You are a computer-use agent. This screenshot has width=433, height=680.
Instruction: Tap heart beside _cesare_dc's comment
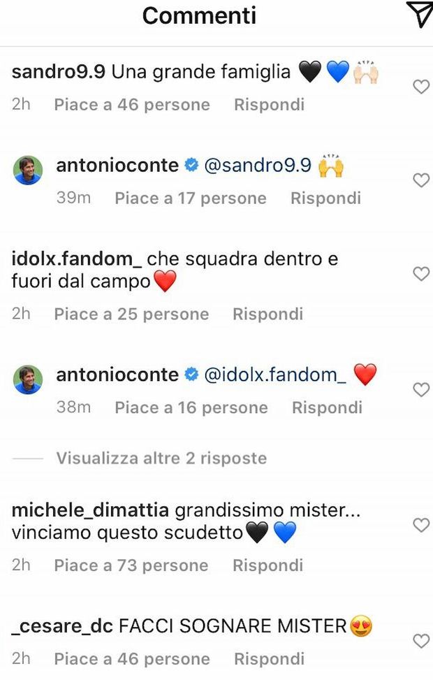420,641
